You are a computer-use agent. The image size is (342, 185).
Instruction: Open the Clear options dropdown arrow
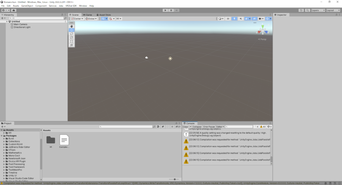tap(190, 127)
